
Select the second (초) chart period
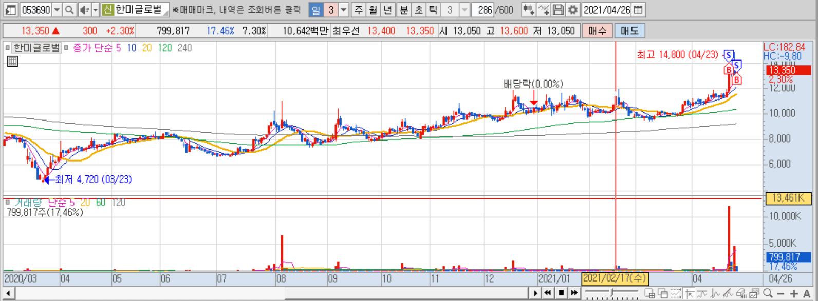pyautogui.click(x=418, y=10)
